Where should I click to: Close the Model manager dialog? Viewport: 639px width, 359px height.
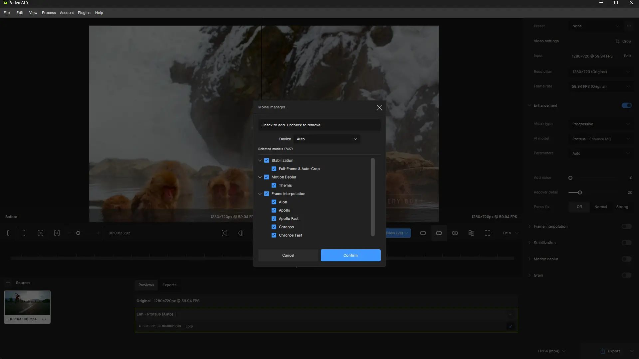pos(379,107)
